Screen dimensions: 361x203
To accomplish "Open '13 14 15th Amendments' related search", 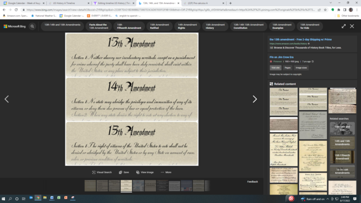I will [x=342, y=171].
